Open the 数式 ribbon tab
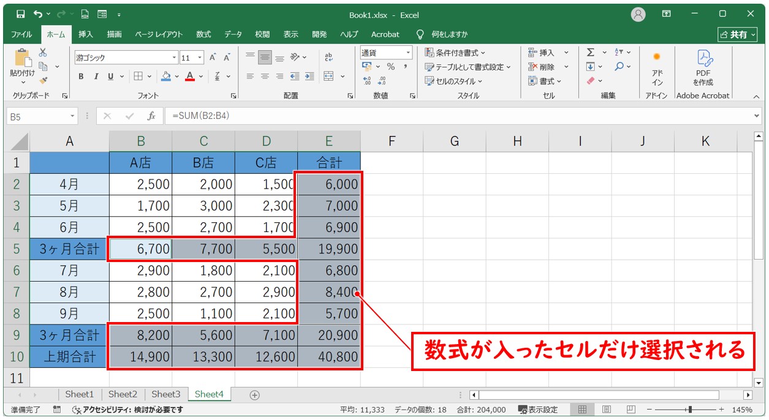769x420 pixels. pos(203,34)
